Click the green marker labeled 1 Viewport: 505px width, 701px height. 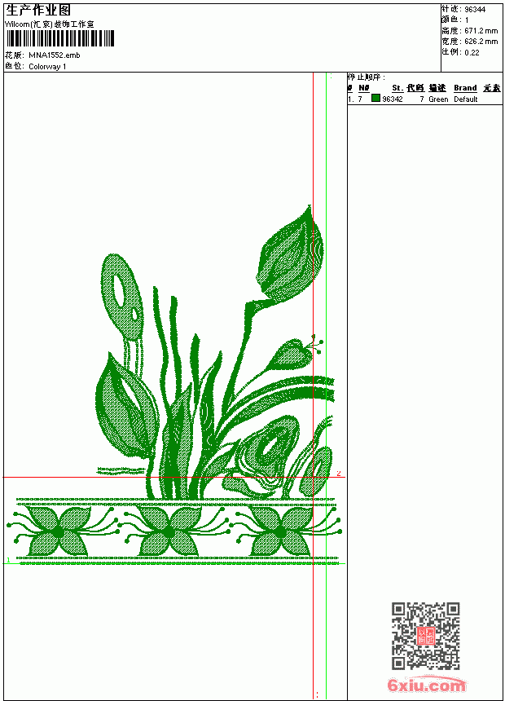pyautogui.click(x=8, y=560)
